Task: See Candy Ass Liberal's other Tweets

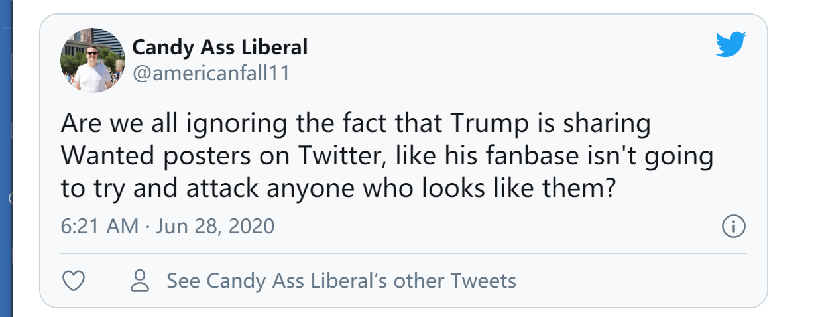Action: click(x=341, y=281)
